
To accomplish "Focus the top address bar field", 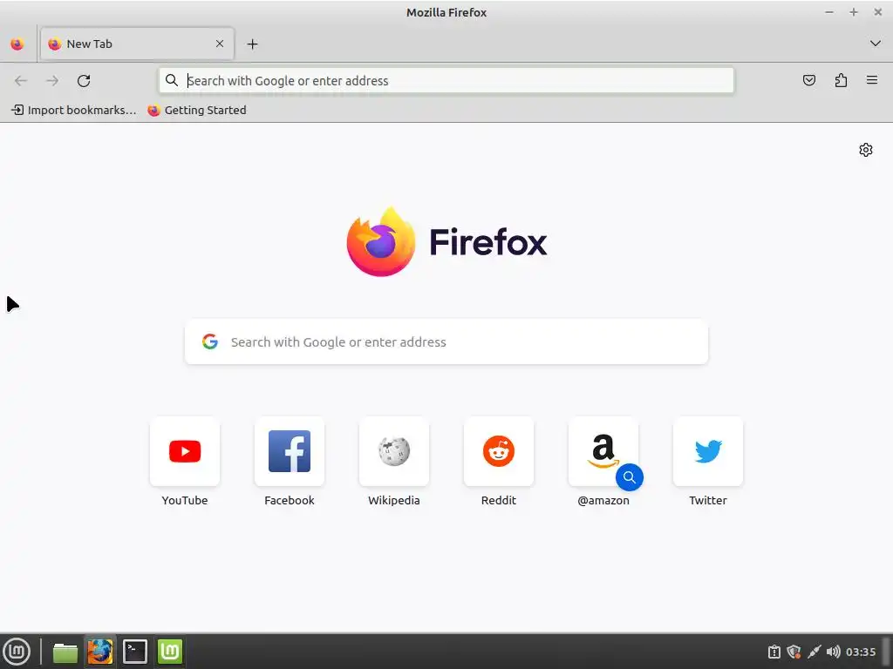I will click(446, 80).
